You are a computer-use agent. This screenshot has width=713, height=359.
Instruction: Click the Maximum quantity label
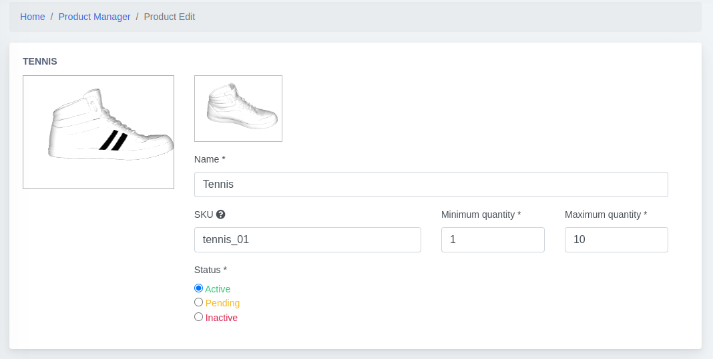[x=606, y=214]
